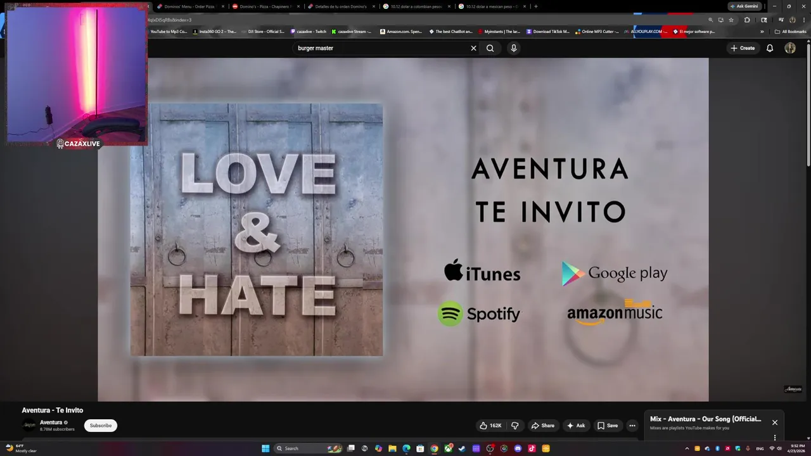Click the YouTube Create button
811x456 pixels.
point(743,48)
